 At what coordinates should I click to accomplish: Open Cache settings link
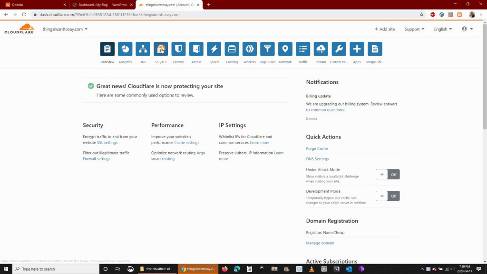(186, 143)
